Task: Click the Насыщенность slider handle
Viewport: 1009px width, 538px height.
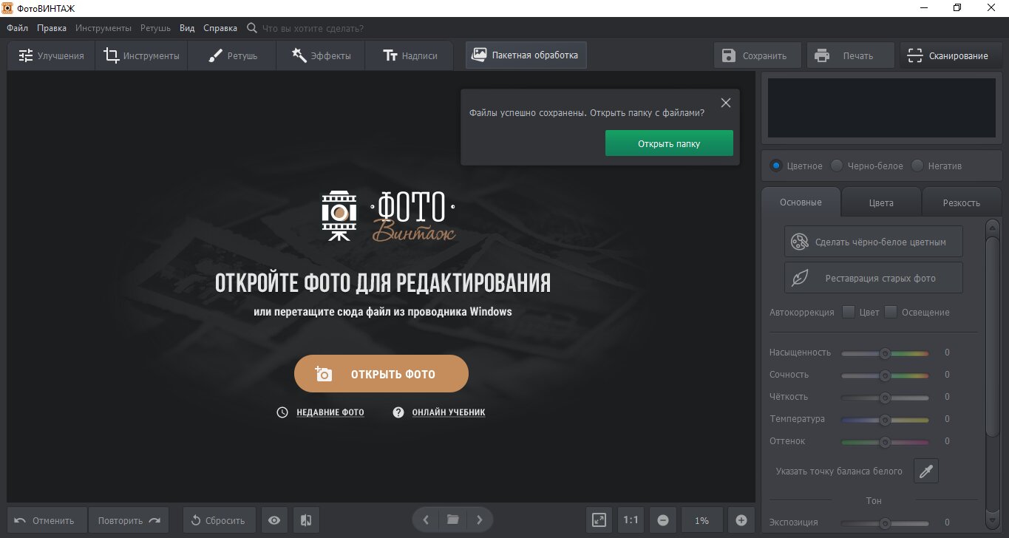Action: click(885, 353)
